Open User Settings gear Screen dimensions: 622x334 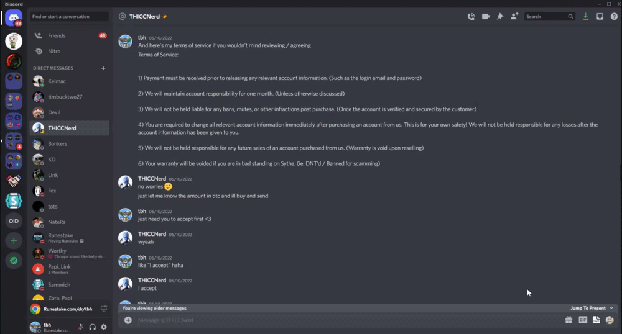(x=104, y=327)
